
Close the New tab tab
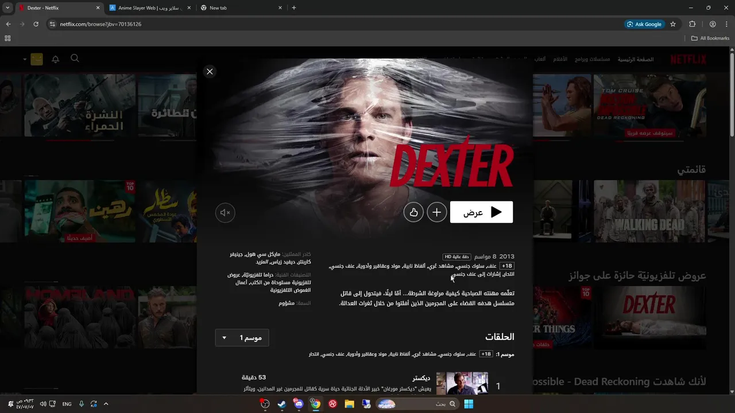point(280,8)
